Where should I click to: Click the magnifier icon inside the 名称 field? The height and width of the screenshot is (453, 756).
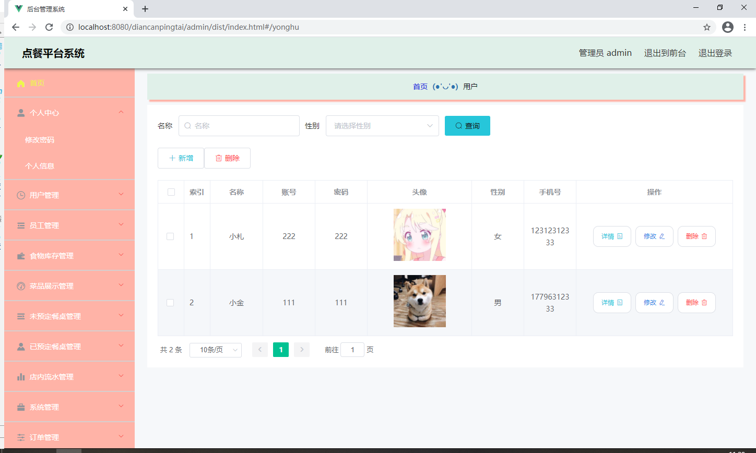(187, 125)
